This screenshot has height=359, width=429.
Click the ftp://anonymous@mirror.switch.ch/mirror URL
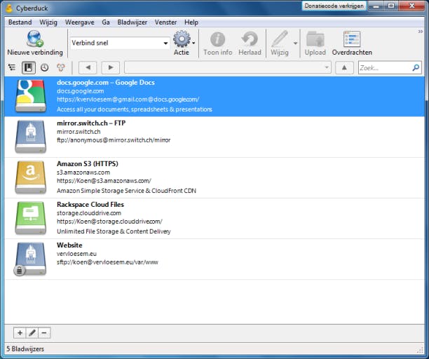114,140
